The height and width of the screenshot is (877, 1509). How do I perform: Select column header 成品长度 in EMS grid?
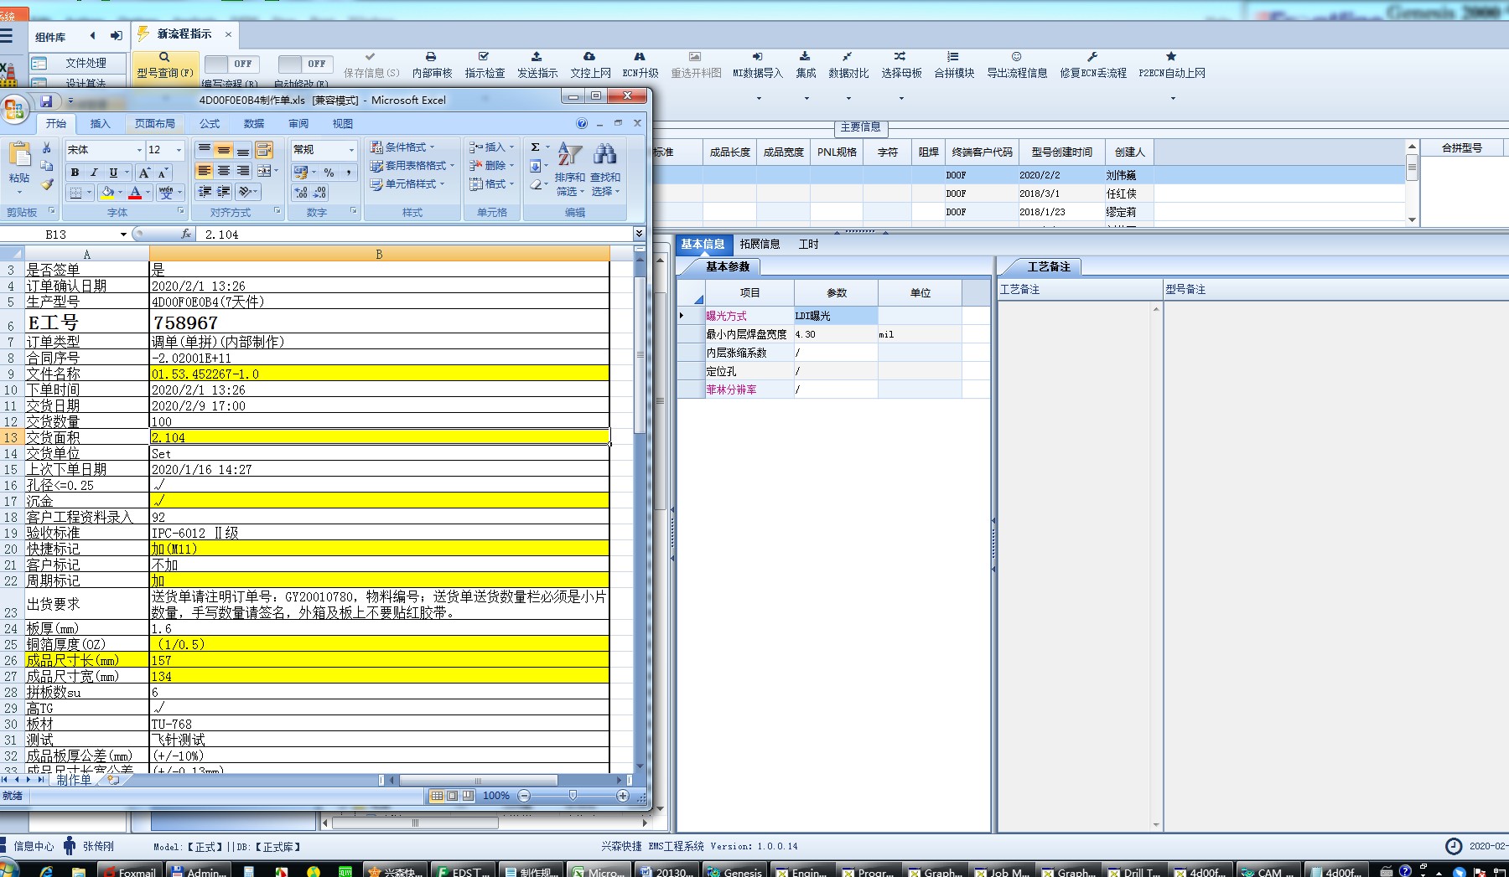729,152
